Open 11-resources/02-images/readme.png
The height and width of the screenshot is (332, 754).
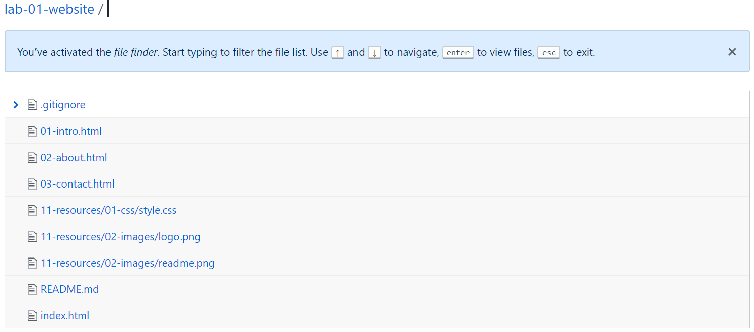coord(128,263)
